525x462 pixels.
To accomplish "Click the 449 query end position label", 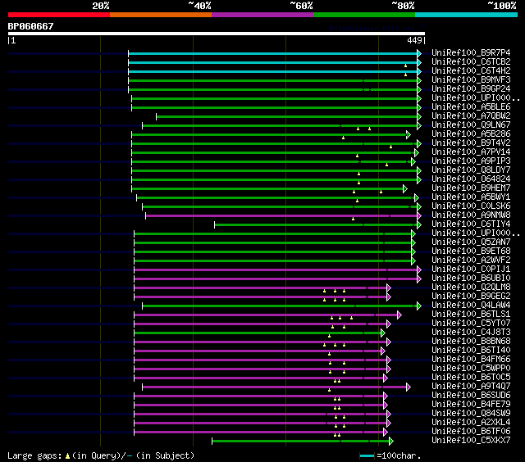I will pyautogui.click(x=414, y=40).
